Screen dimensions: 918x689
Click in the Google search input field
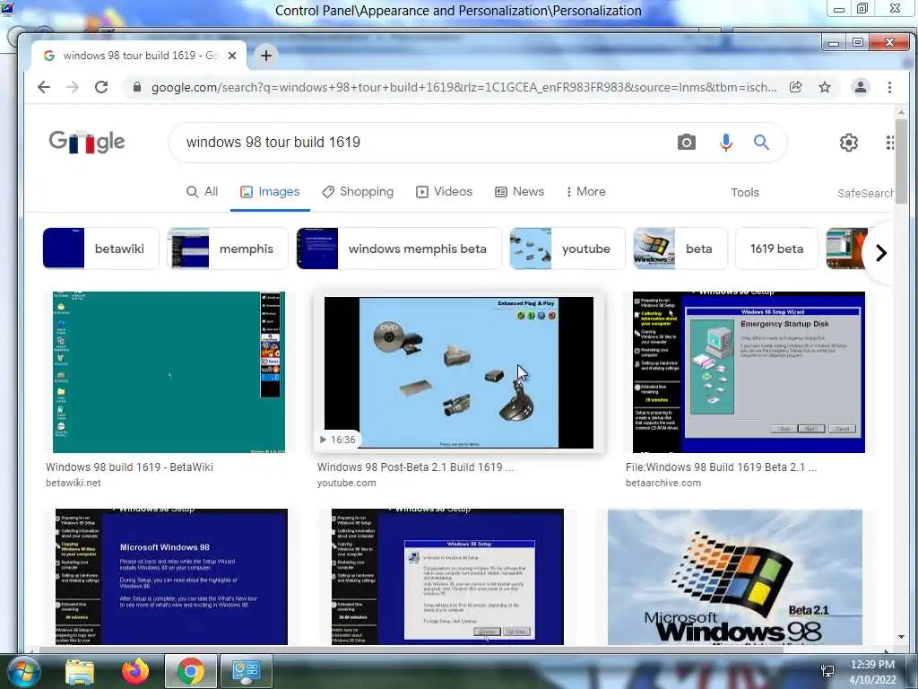pyautogui.click(x=428, y=143)
